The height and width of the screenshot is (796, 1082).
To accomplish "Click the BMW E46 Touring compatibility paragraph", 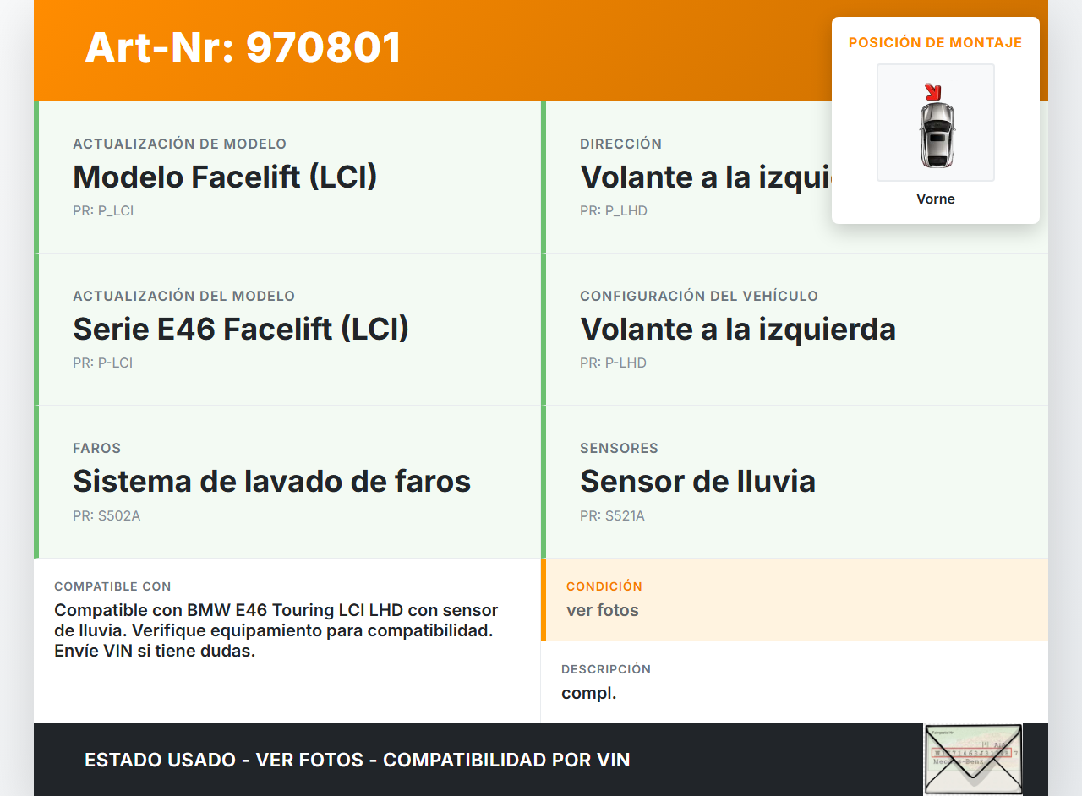I will (276, 631).
